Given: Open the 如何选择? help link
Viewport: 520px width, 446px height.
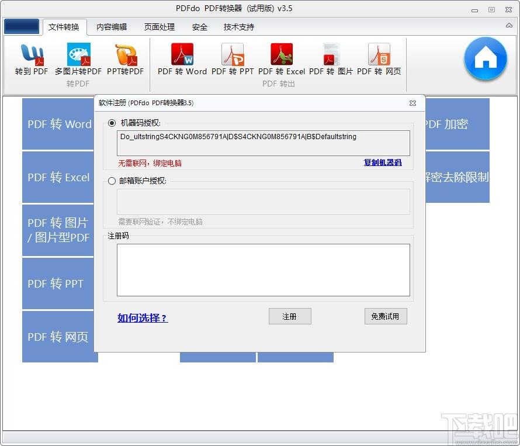Looking at the screenshot, I should click(143, 317).
